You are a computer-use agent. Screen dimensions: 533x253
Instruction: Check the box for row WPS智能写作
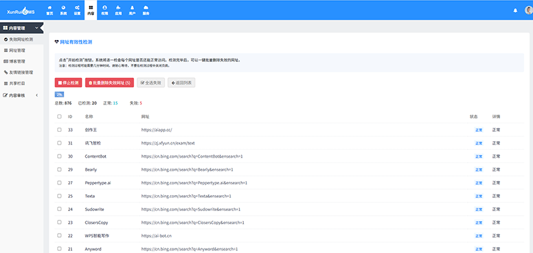[59, 236]
